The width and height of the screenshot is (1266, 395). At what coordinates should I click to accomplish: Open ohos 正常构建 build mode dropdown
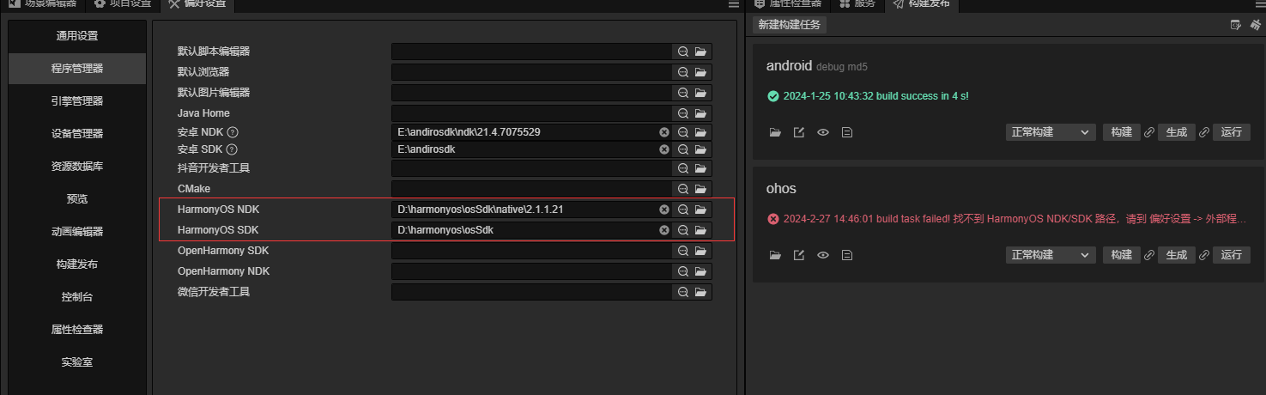tap(1051, 255)
